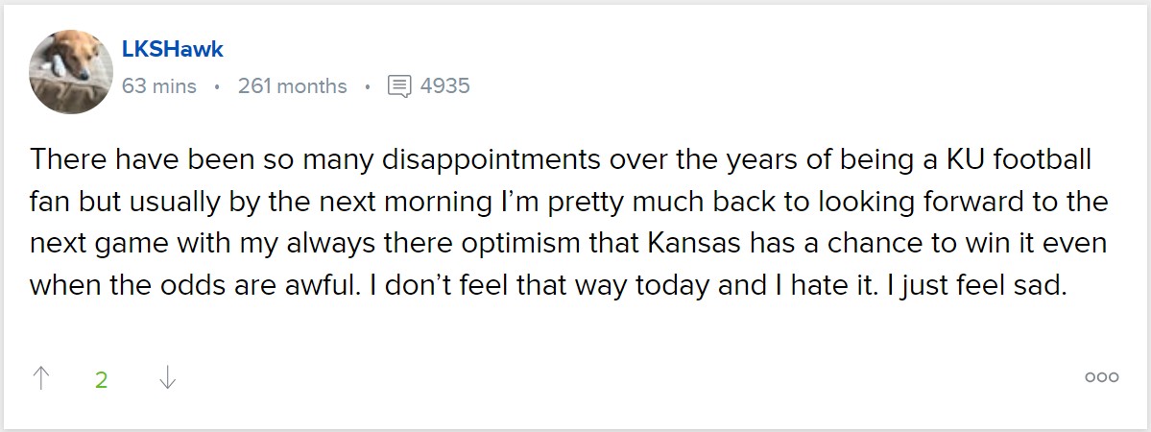Screen dimensions: 1151x432
Task: Click the post count speech bubble icon
Action: tap(398, 86)
